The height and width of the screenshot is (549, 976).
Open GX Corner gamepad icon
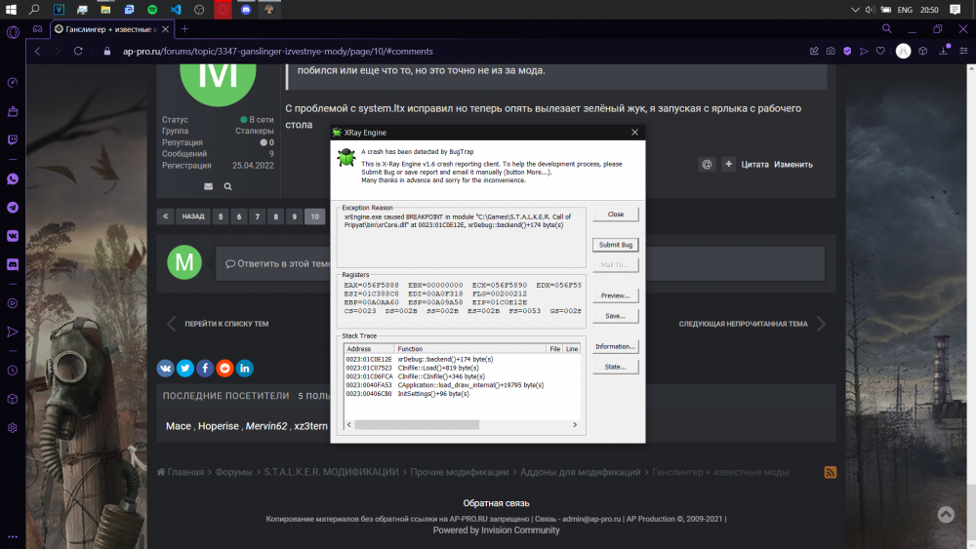pos(37,29)
